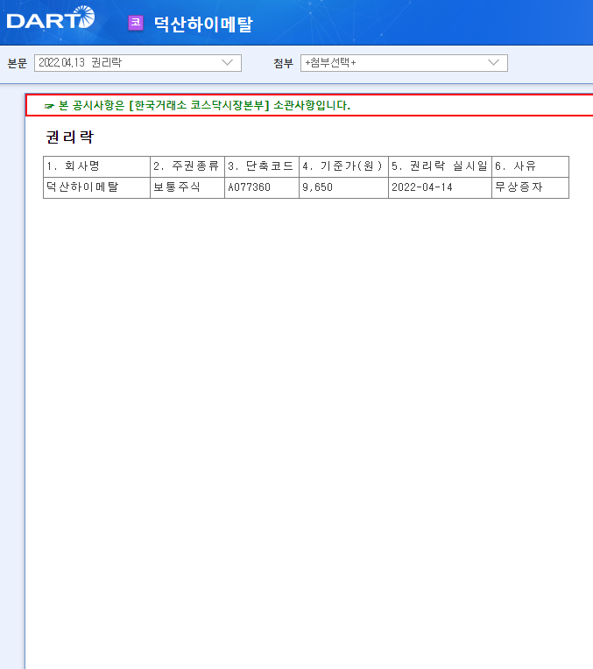Select the 무상증자 reason cell

[530, 187]
